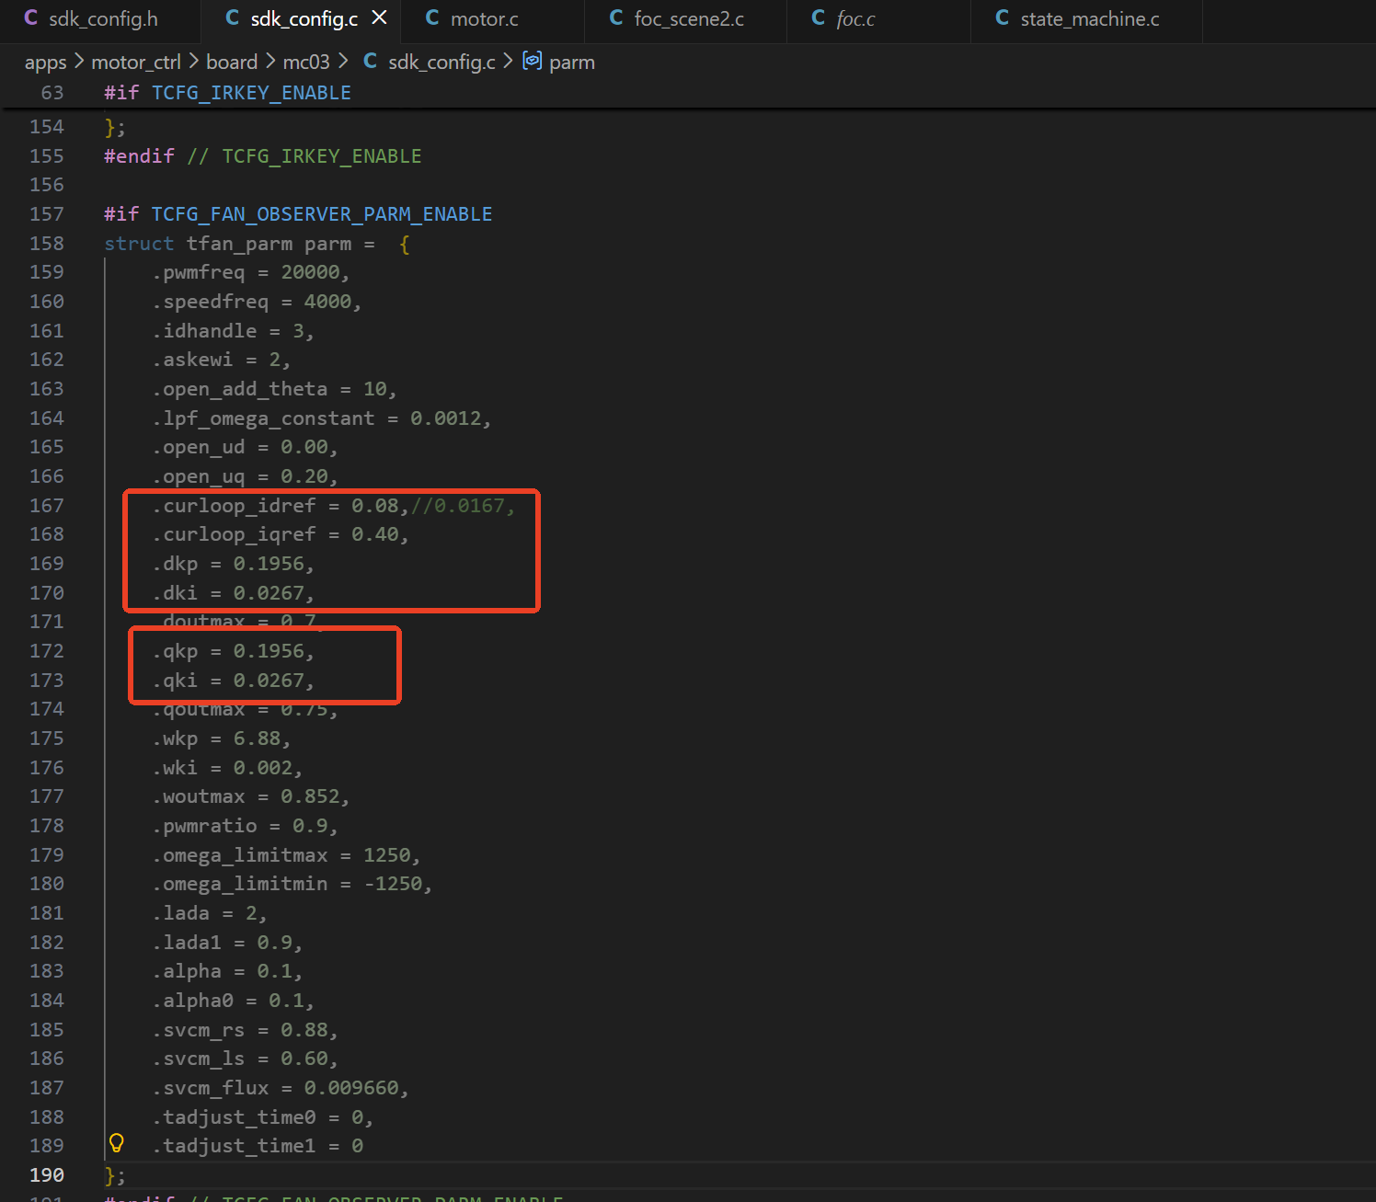Click the lightbulb code action icon
Screen dimensions: 1376x1202
click(x=117, y=1143)
